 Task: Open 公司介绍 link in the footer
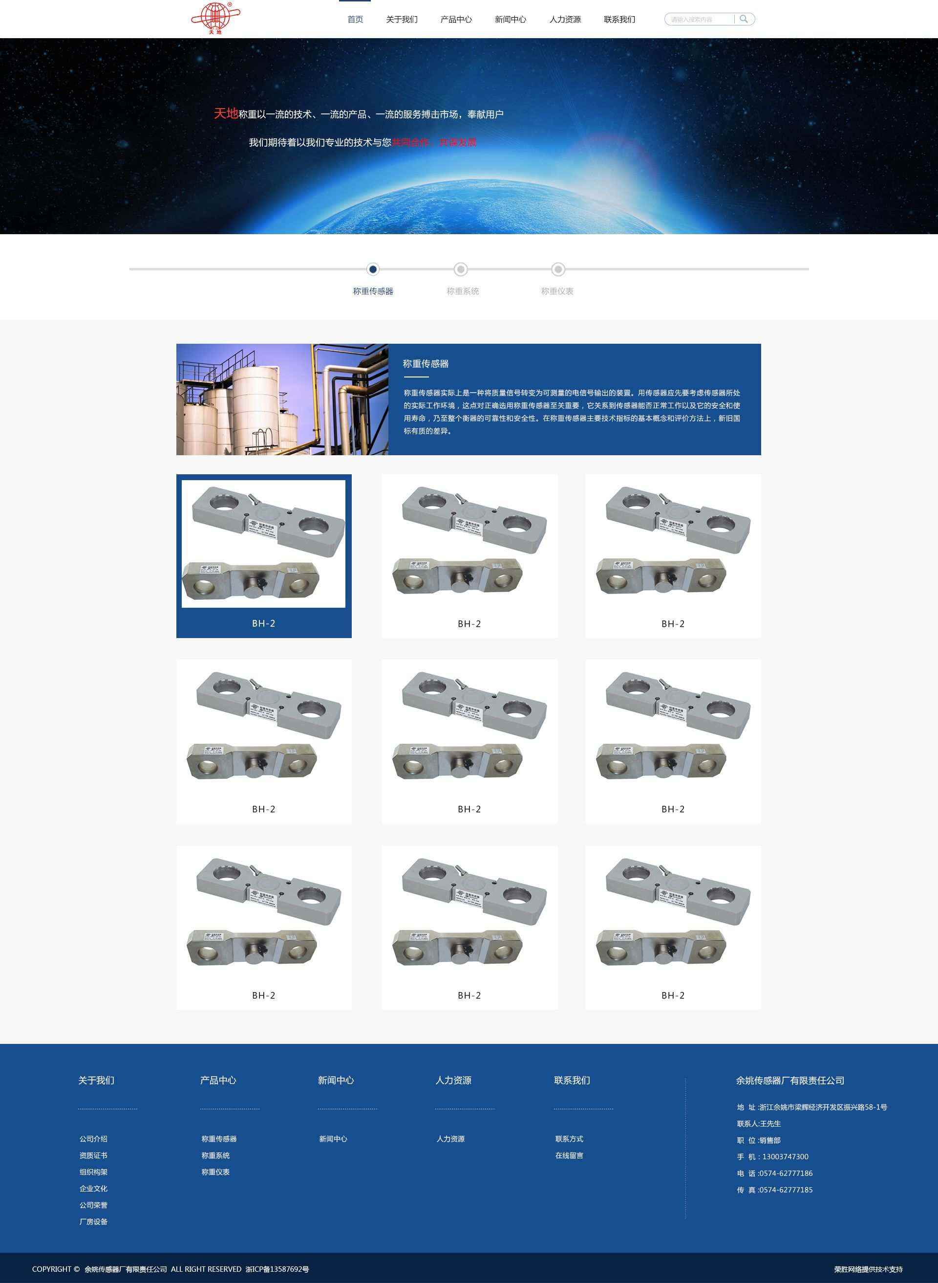(x=93, y=1139)
